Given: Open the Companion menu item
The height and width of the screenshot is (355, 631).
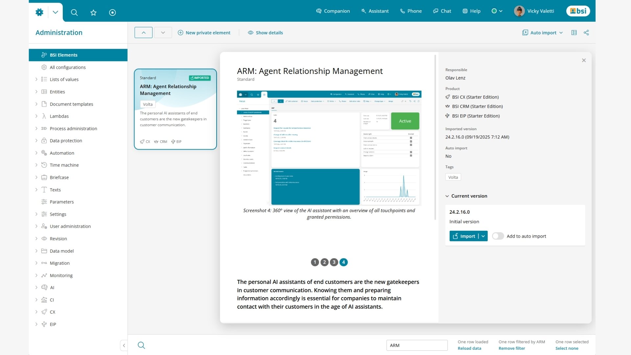Looking at the screenshot, I should click(x=333, y=11).
